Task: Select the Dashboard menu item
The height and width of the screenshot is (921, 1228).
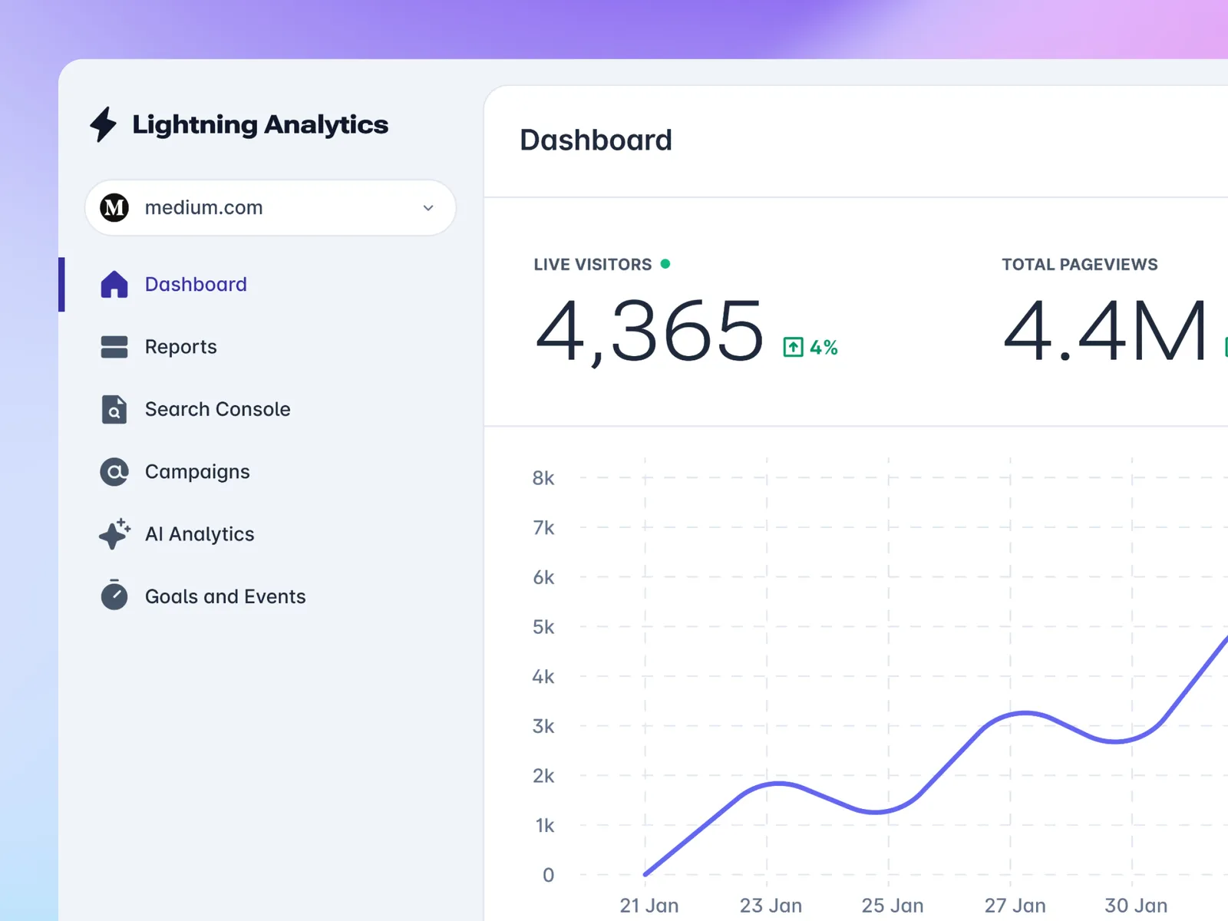Action: [x=196, y=285]
